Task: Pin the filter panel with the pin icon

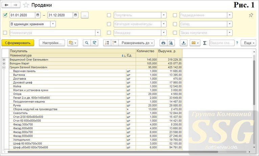Action: (251, 15)
